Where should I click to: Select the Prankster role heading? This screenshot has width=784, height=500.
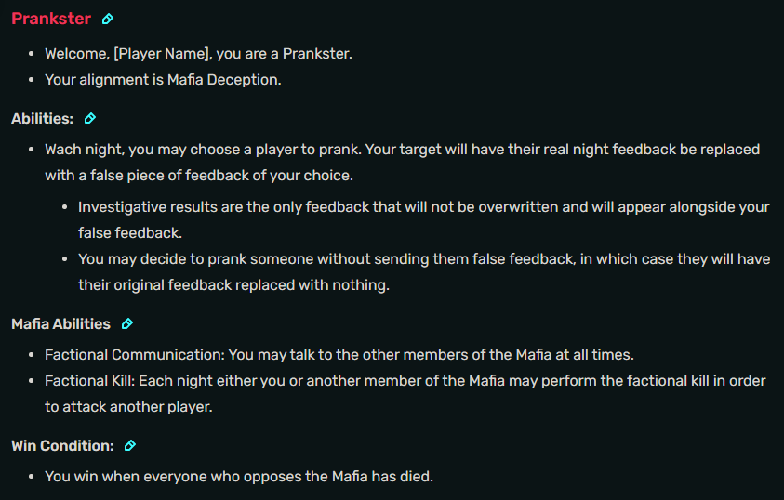click(x=51, y=19)
